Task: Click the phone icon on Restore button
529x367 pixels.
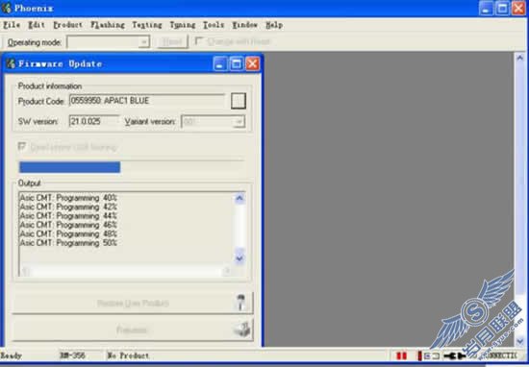Action: [x=240, y=302]
